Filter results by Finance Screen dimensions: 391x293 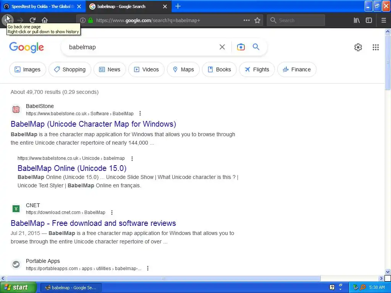(297, 69)
